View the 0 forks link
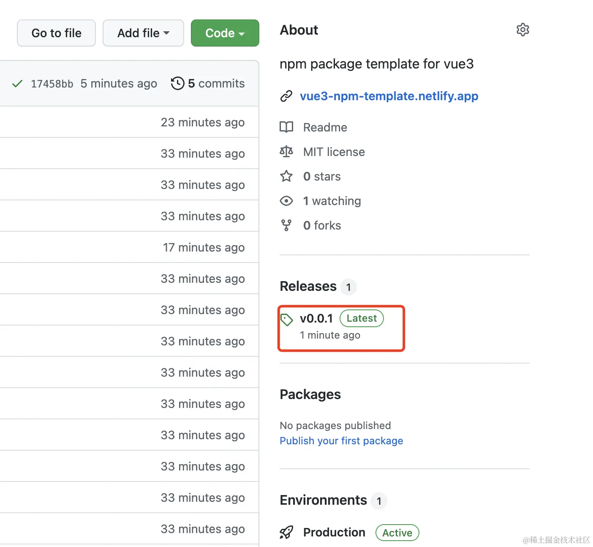Screen dimensions: 593x547 (322, 225)
